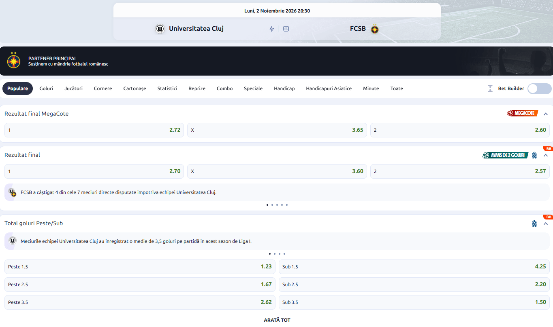Pick MegaCote home win at 2.72
The height and width of the screenshot is (327, 553).
click(94, 130)
